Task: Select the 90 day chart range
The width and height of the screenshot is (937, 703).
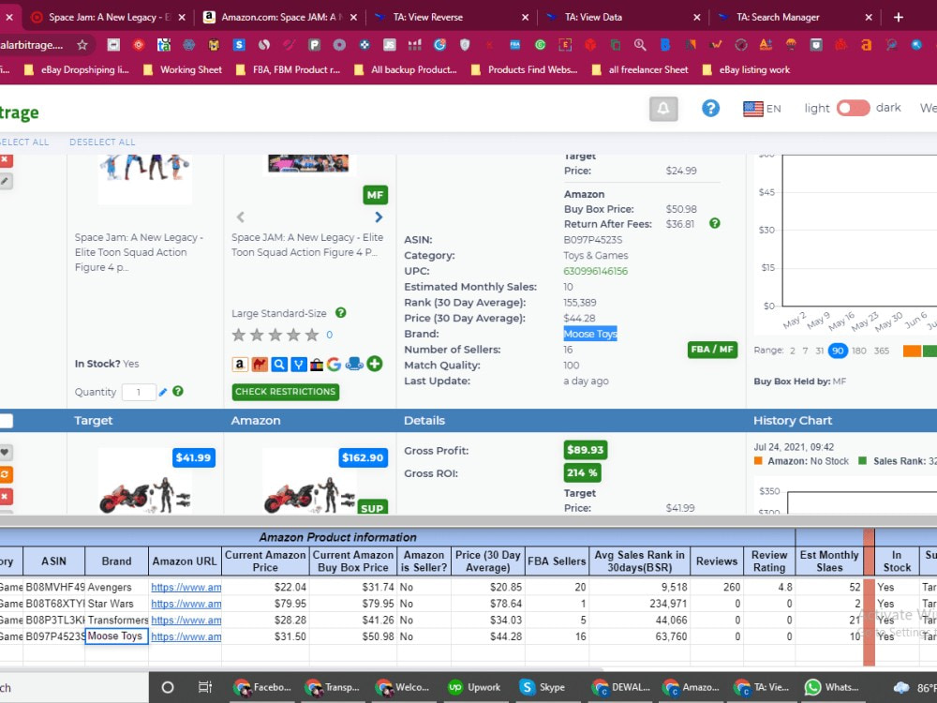Action: (x=838, y=351)
